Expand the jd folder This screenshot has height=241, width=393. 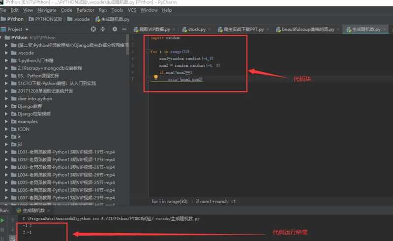6,144
